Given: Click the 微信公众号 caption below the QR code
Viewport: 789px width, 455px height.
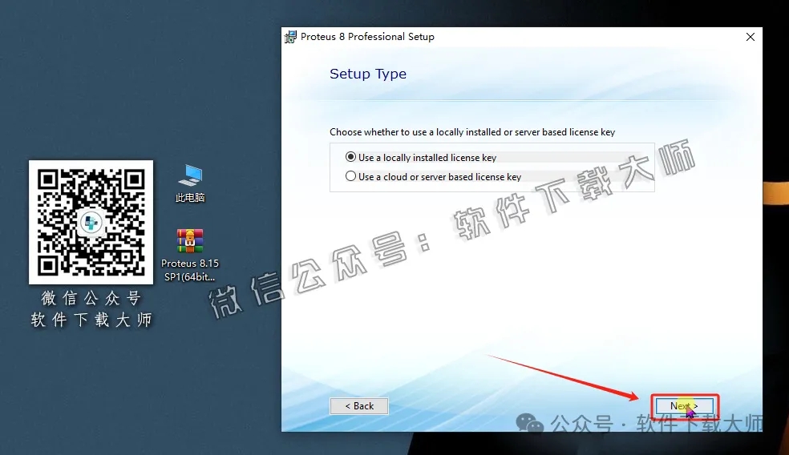Looking at the screenshot, I should [x=91, y=299].
